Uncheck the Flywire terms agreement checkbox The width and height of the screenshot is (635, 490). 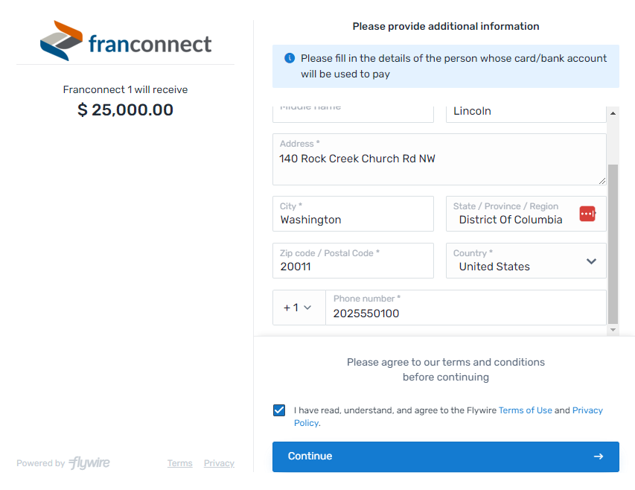click(x=279, y=410)
